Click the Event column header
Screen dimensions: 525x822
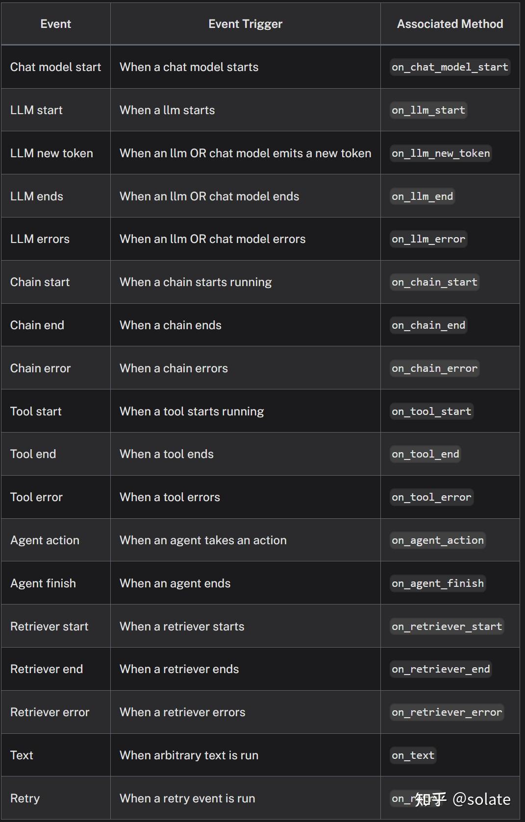click(x=56, y=24)
